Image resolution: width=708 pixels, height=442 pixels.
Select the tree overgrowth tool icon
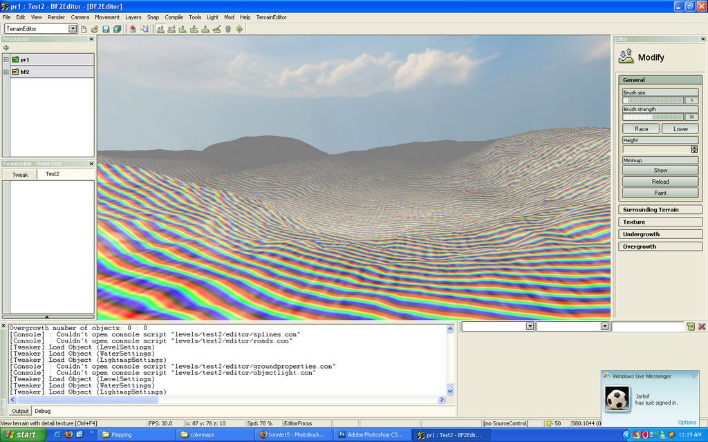[x=239, y=29]
